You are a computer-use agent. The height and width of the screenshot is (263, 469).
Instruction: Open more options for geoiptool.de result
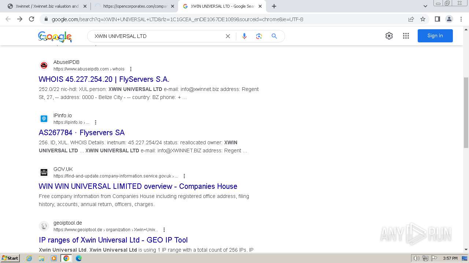[x=164, y=230]
